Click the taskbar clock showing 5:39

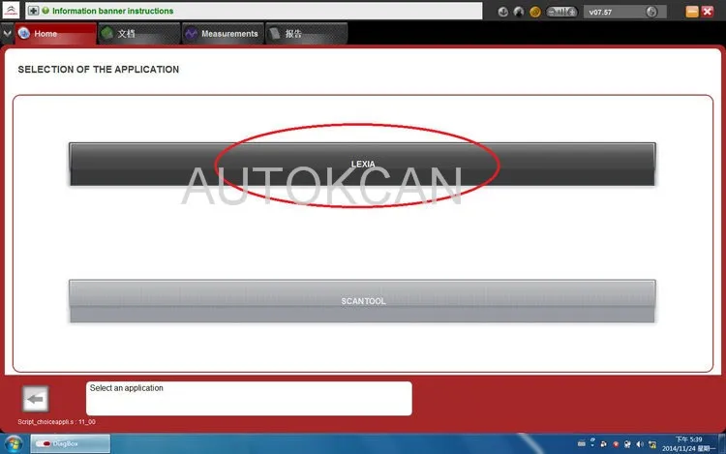688,443
